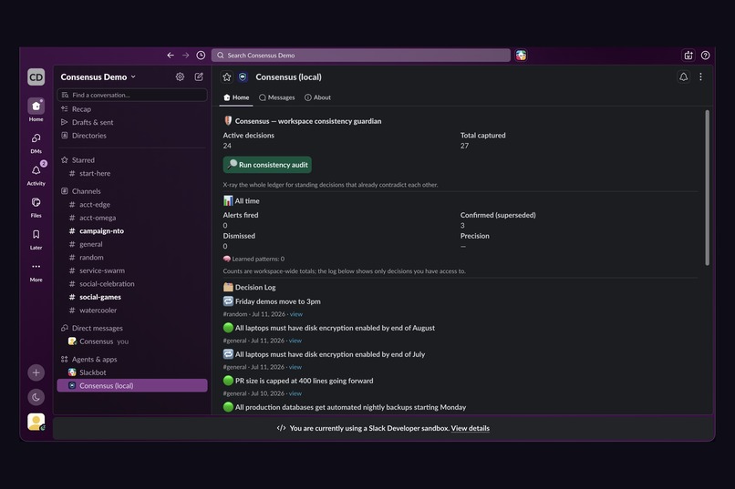Open the #general channel
Screen dimensions: 735x489
(131, 244)
